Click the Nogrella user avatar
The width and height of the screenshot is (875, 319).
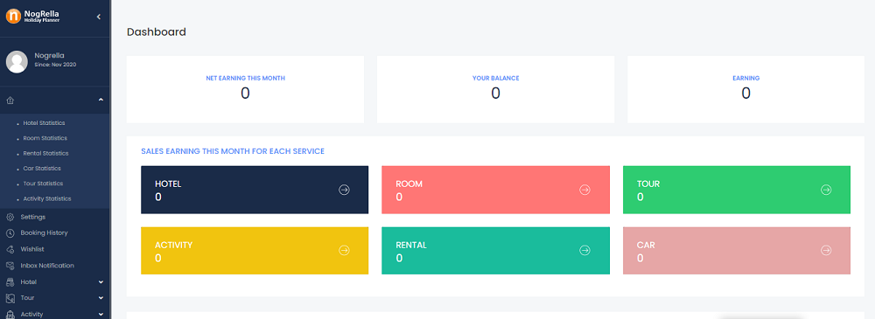pyautogui.click(x=17, y=61)
